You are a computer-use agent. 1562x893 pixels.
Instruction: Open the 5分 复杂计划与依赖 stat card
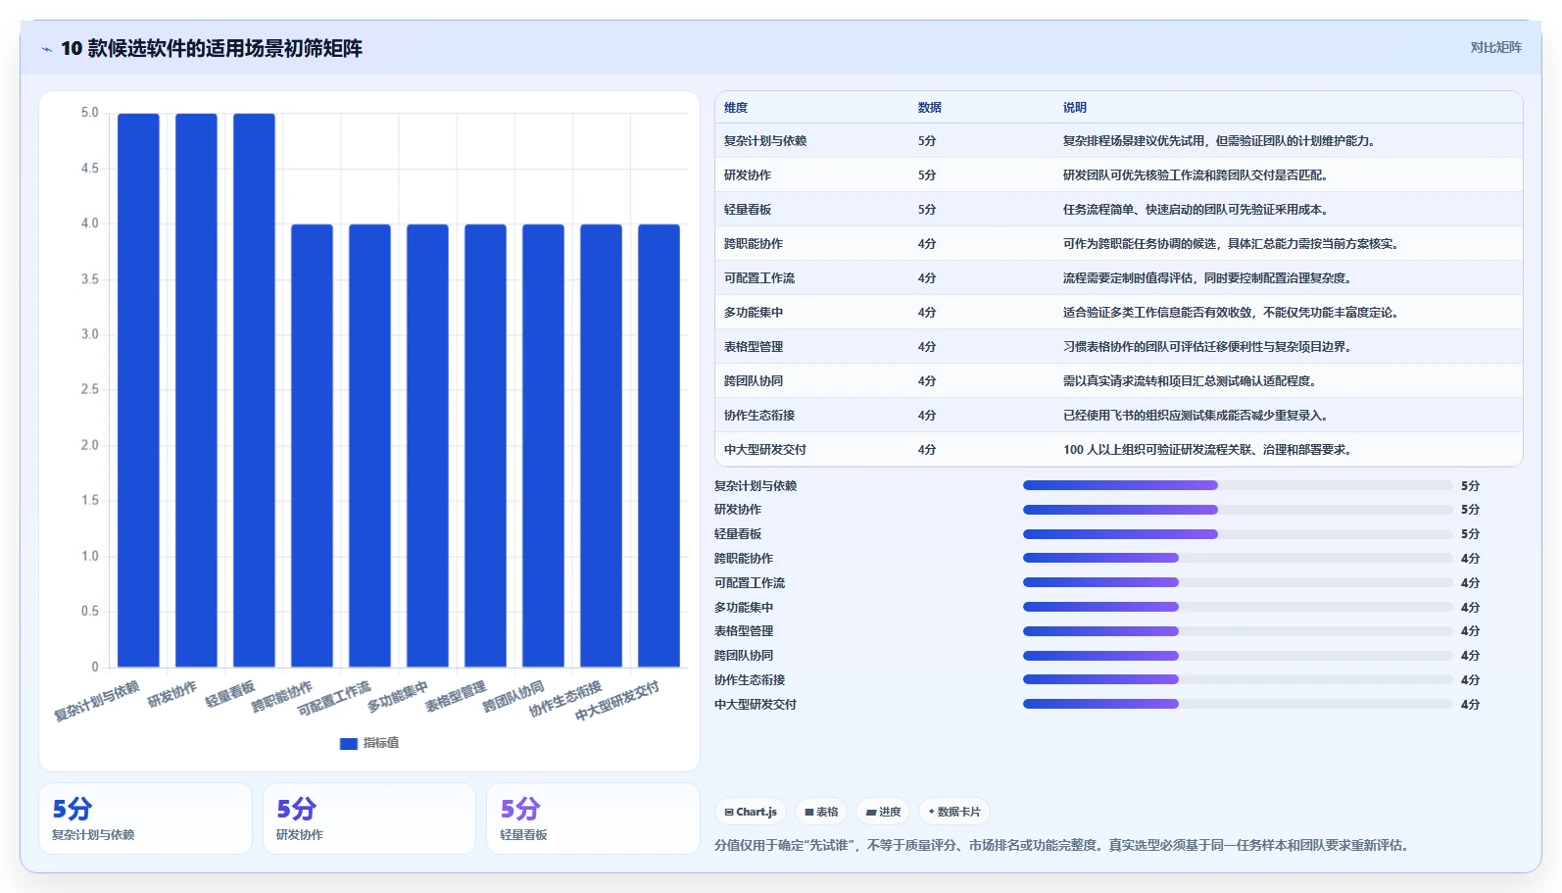[145, 819]
